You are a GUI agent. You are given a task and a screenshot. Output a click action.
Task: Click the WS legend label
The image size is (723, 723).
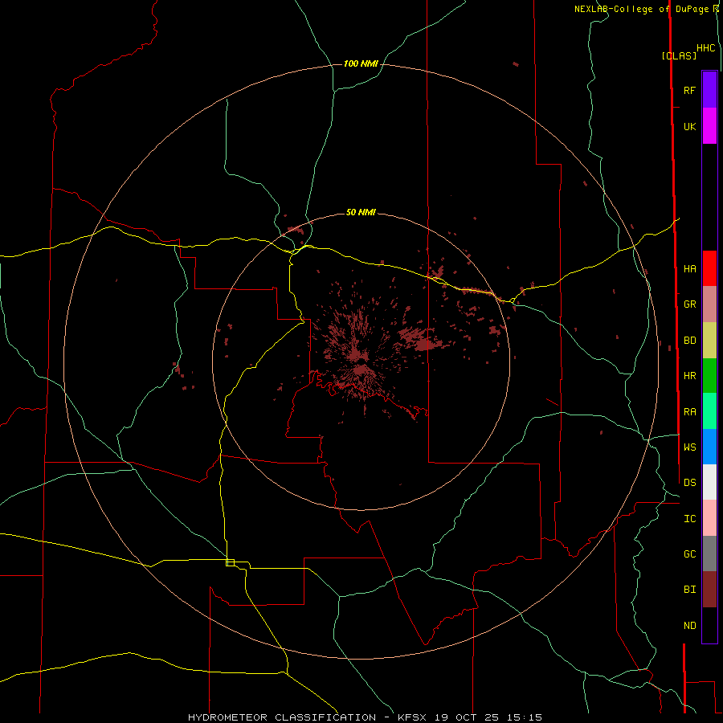689,447
